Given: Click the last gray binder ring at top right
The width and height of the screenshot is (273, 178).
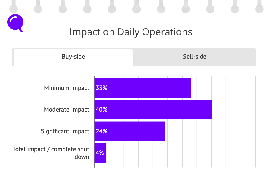Looking at the screenshot, I should tap(259, 7).
